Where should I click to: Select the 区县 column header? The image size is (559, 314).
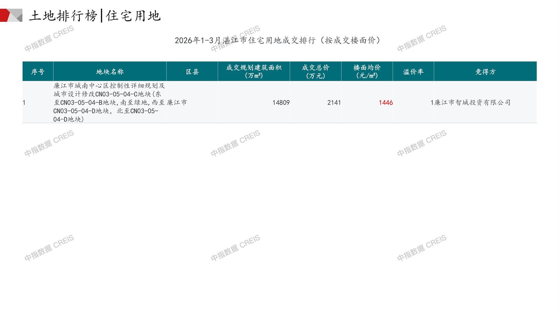[x=192, y=72]
